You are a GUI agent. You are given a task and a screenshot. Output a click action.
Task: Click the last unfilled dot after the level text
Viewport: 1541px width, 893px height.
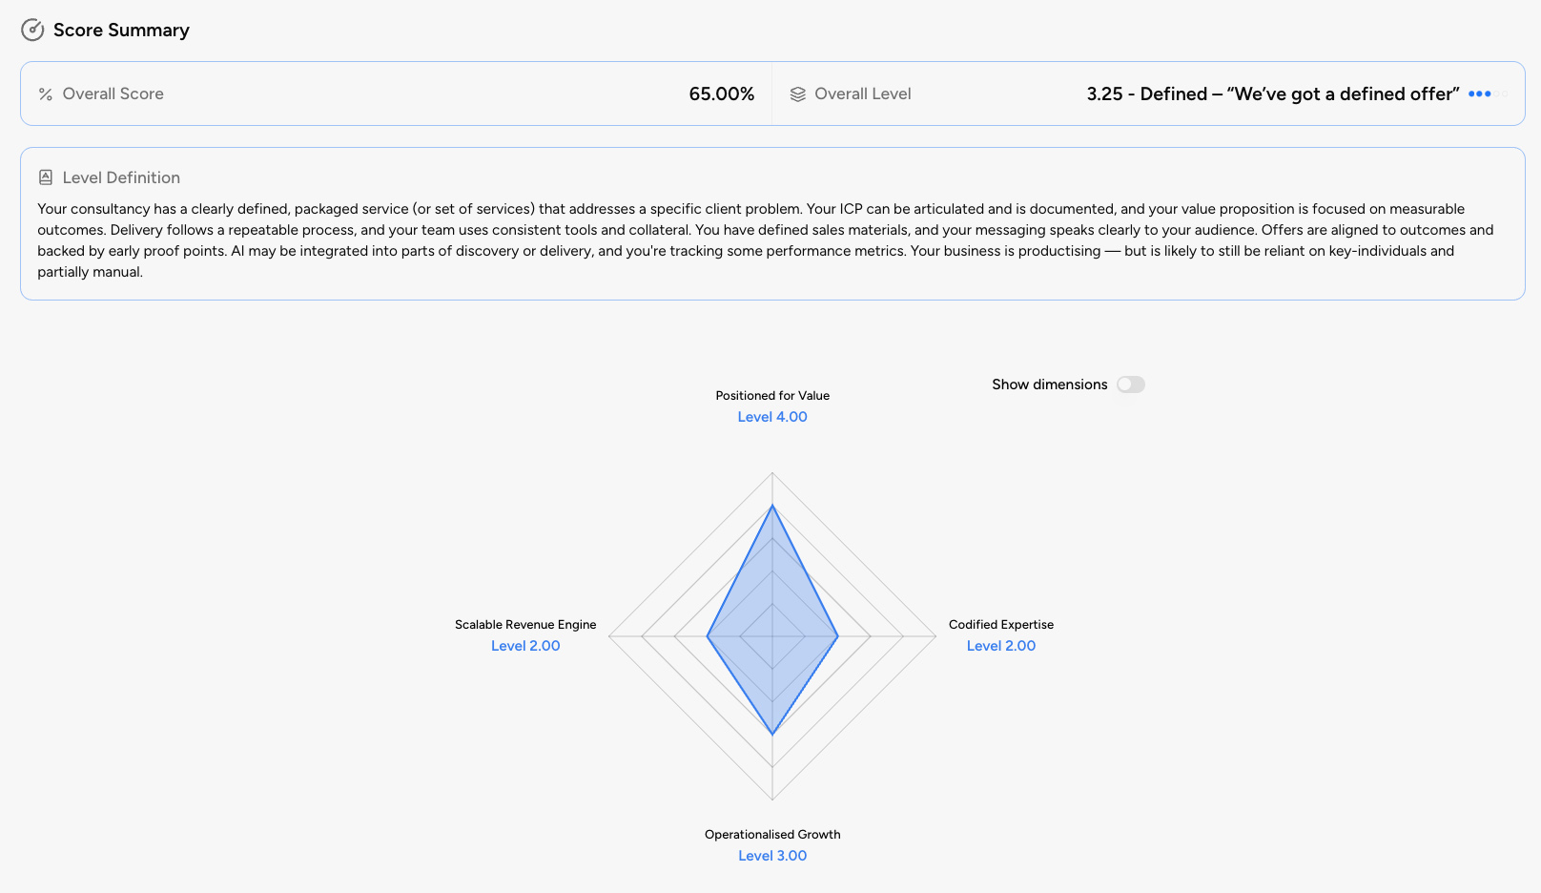click(x=1505, y=93)
